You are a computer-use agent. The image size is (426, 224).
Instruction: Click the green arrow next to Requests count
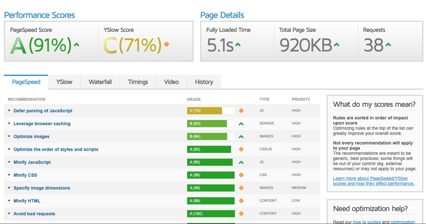click(x=388, y=45)
